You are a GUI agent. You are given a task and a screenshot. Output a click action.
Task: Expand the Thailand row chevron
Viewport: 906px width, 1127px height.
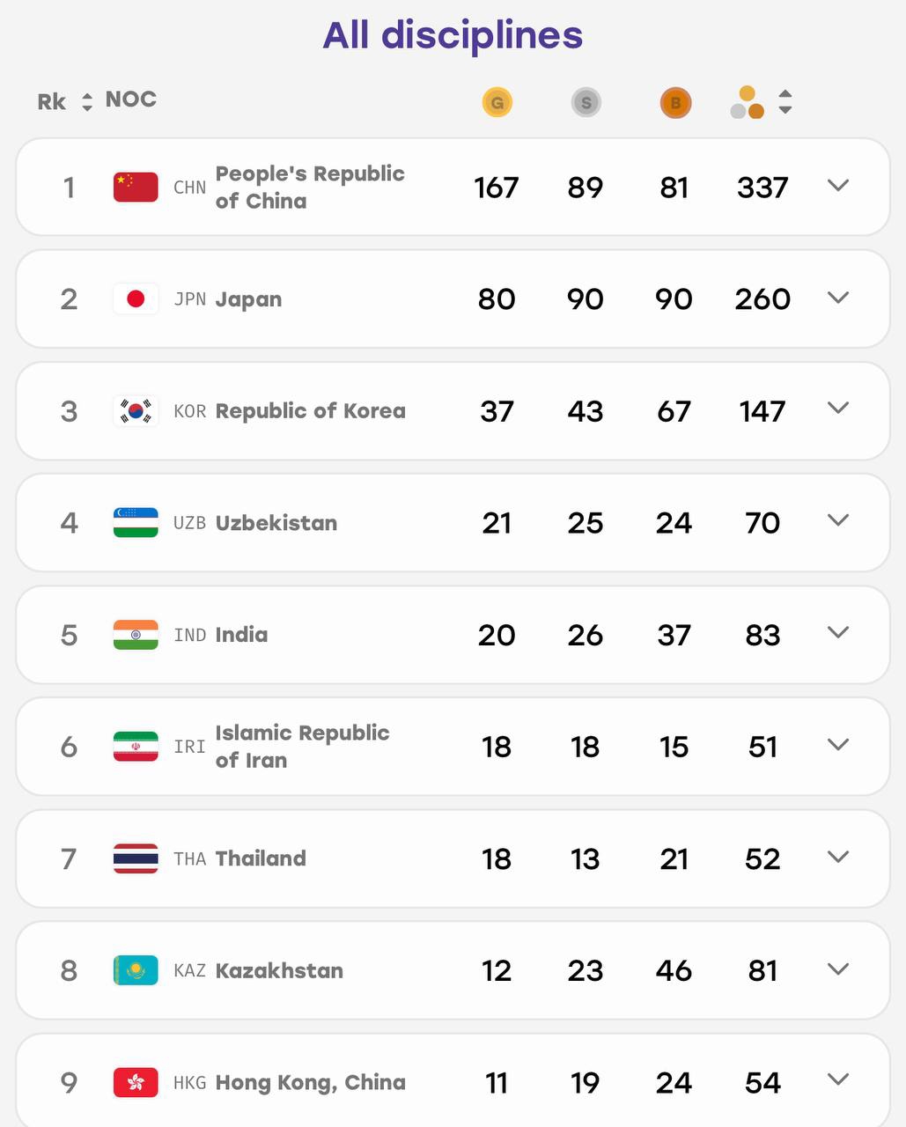click(838, 857)
